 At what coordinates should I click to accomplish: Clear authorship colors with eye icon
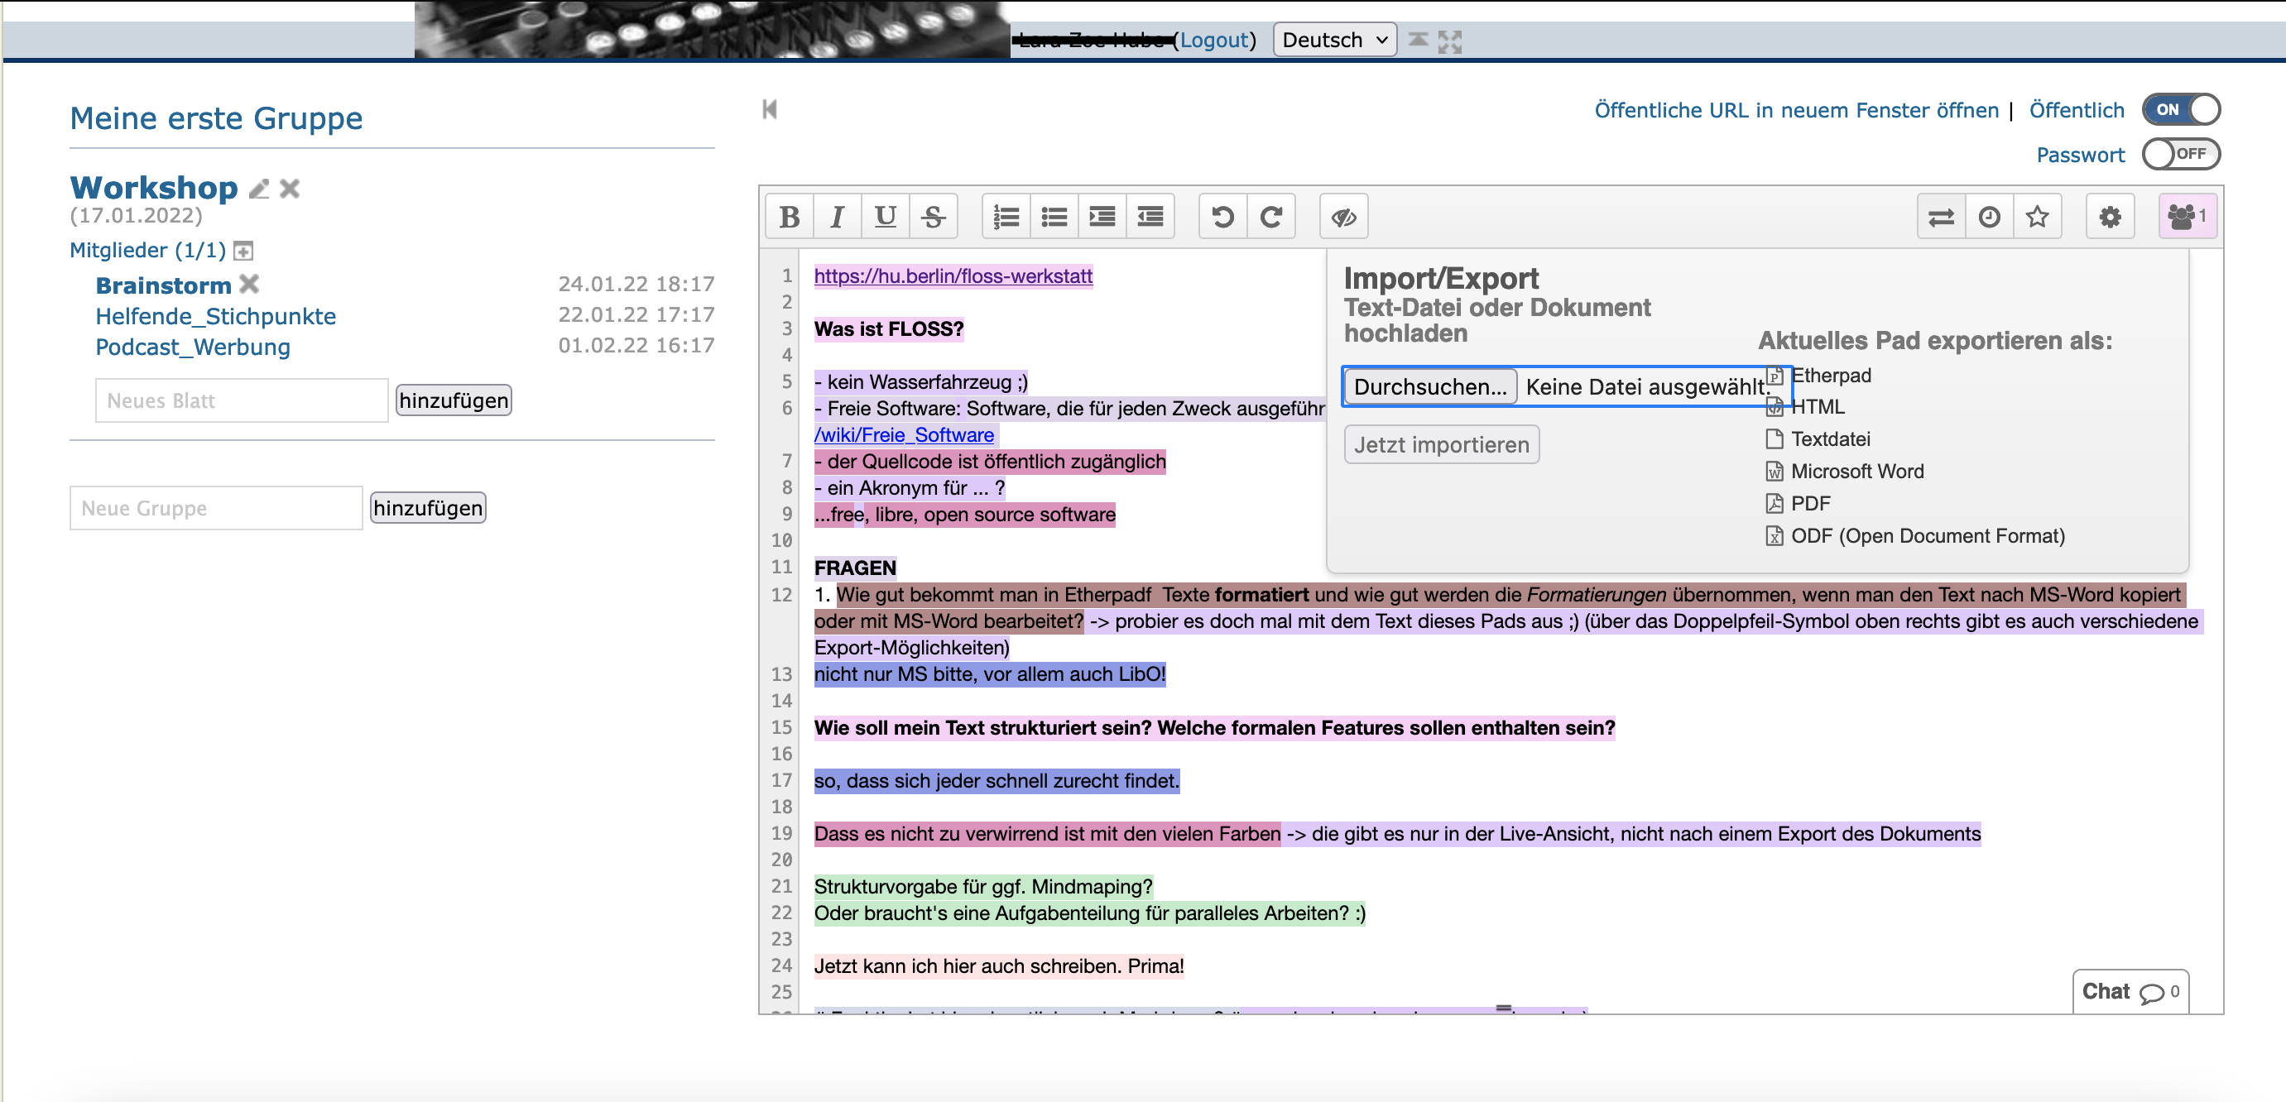click(1343, 217)
